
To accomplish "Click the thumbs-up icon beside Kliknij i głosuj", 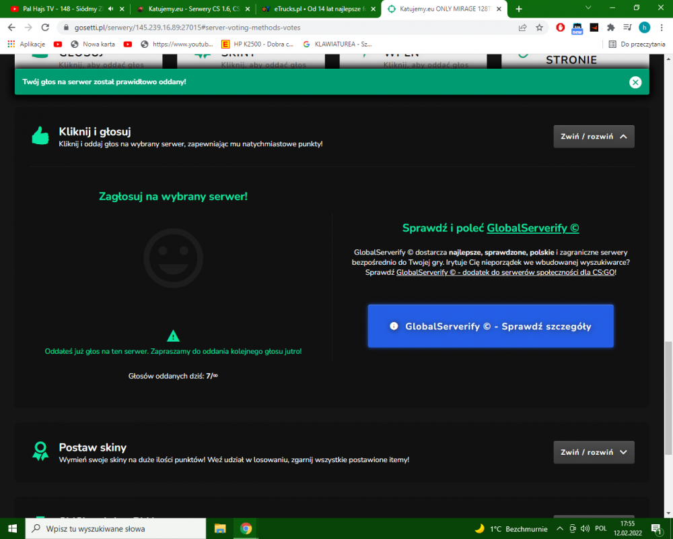I will (x=40, y=135).
